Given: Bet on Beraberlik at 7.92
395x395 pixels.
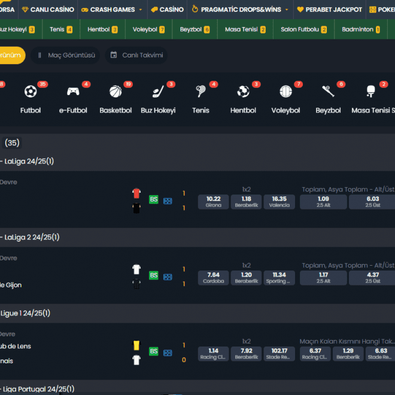Looking at the screenshot, I should coord(247,354).
